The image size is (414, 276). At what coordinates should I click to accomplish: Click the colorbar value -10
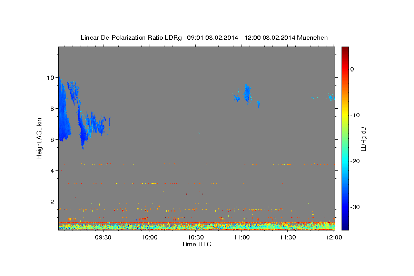tap(355, 115)
